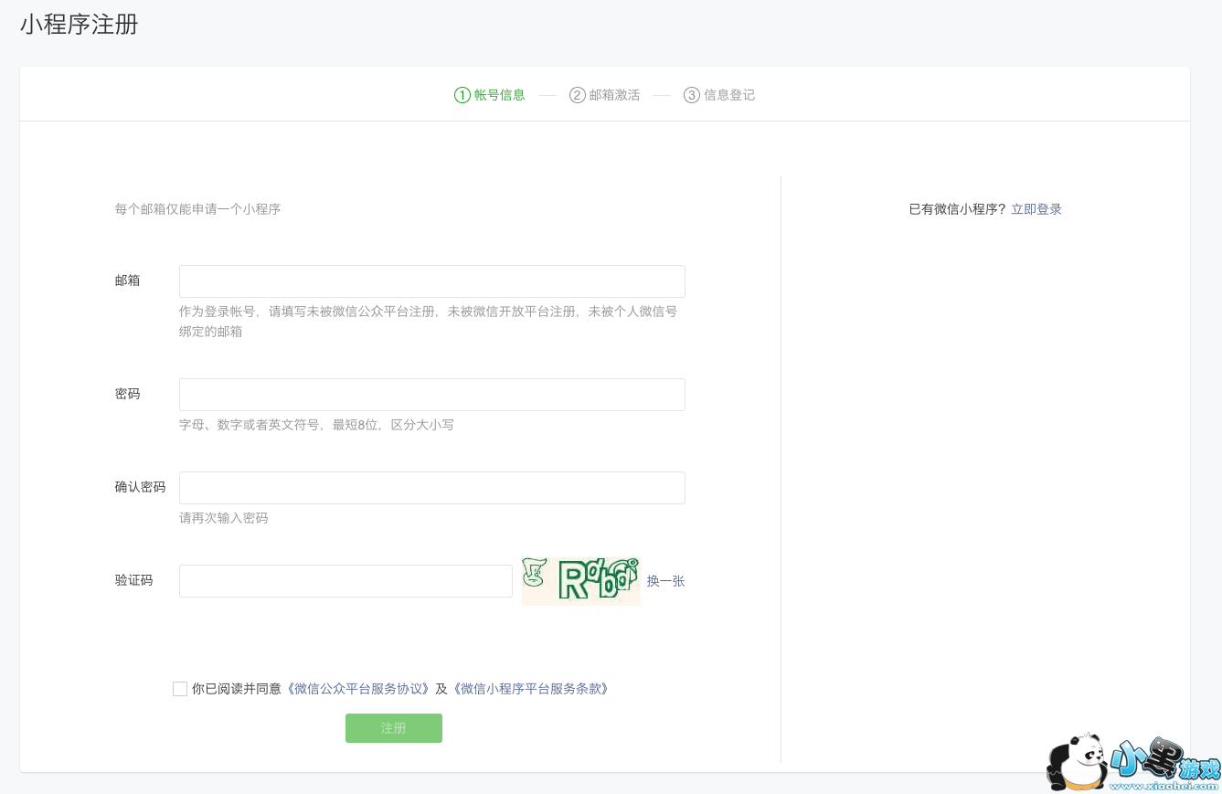The image size is (1222, 794).
Task: Click the 密码 field label
Action: point(128,394)
